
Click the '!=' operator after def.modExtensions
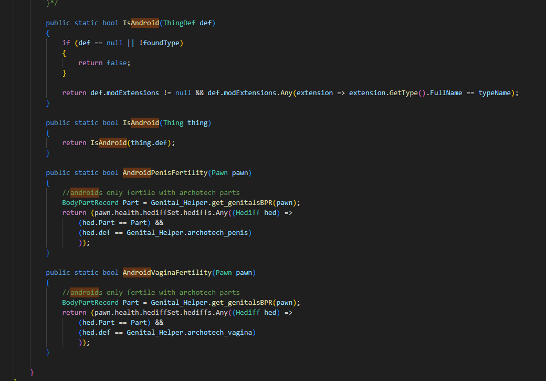pos(167,92)
